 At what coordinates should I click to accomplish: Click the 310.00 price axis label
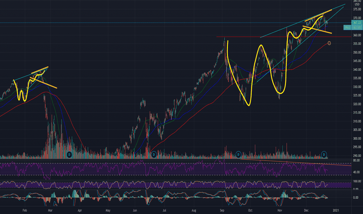click(357, 121)
